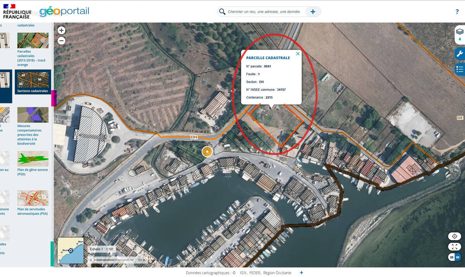Image resolution: width=465 pixels, height=277 pixels.
Task: Click the geolocation target button
Action: click(455, 236)
